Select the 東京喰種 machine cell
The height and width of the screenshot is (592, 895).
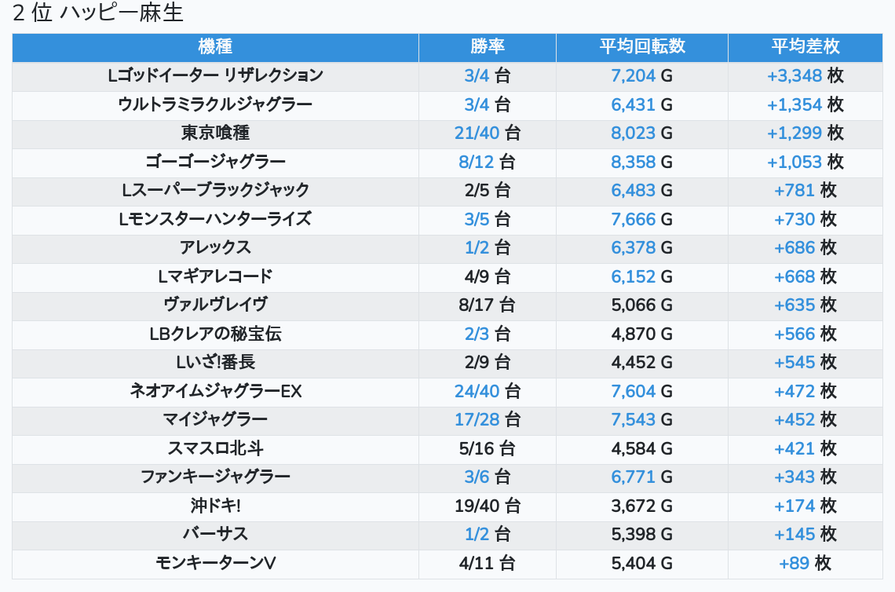click(x=215, y=133)
